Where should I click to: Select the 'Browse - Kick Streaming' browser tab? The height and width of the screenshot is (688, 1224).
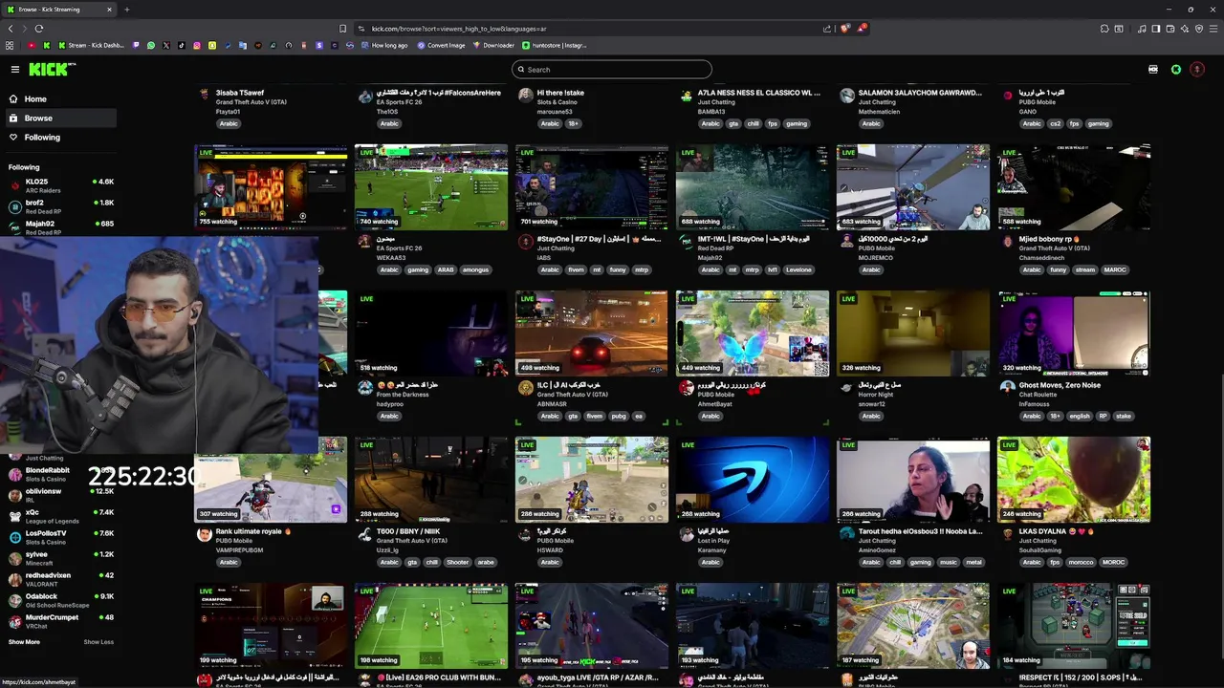(x=57, y=10)
